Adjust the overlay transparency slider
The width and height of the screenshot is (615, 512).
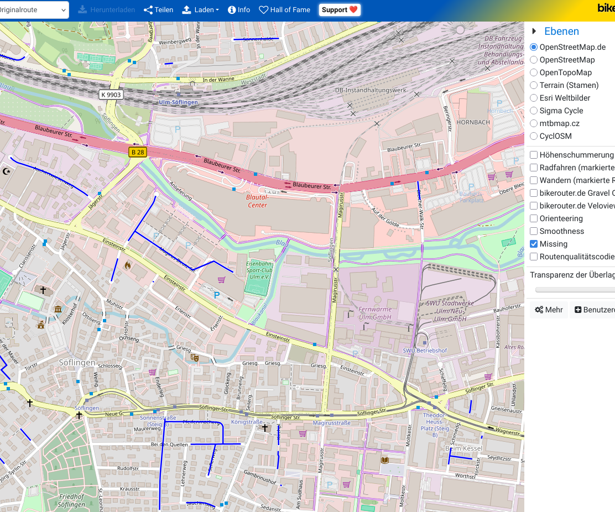575,289
